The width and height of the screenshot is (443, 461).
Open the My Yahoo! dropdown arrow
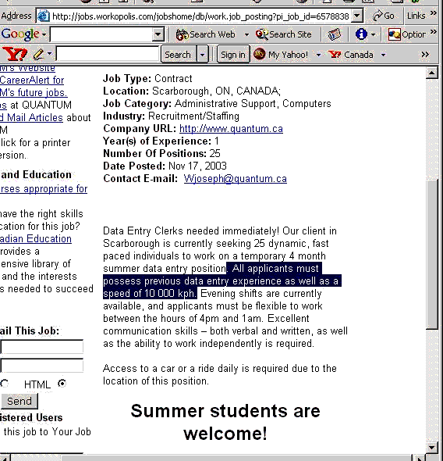coord(318,55)
